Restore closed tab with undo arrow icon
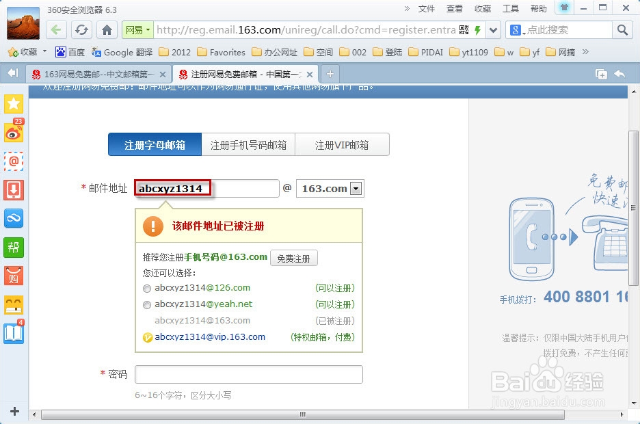This screenshot has height=424, width=640. coord(619,74)
